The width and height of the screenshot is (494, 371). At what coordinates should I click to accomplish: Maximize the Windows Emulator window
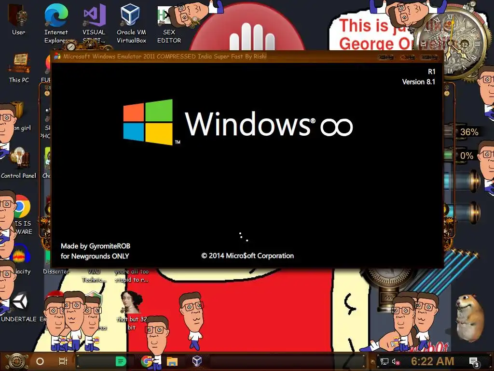click(x=408, y=57)
